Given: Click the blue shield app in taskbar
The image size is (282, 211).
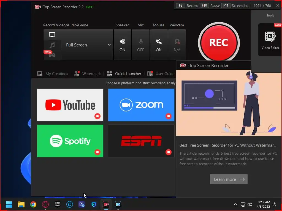Looking at the screenshot, I should pyautogui.click(x=94, y=204).
